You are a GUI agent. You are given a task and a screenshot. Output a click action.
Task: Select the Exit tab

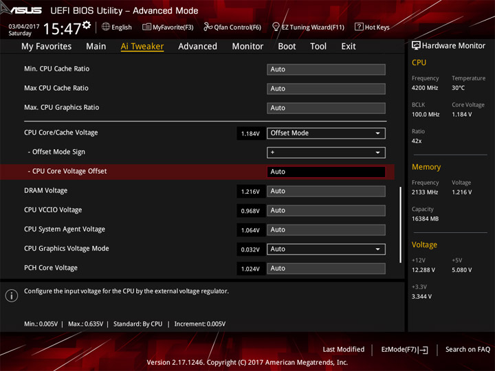(x=348, y=47)
